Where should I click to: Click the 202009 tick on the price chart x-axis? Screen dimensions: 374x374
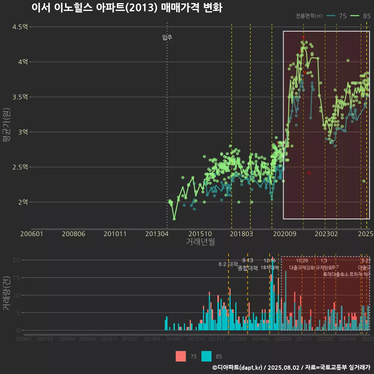click(284, 234)
